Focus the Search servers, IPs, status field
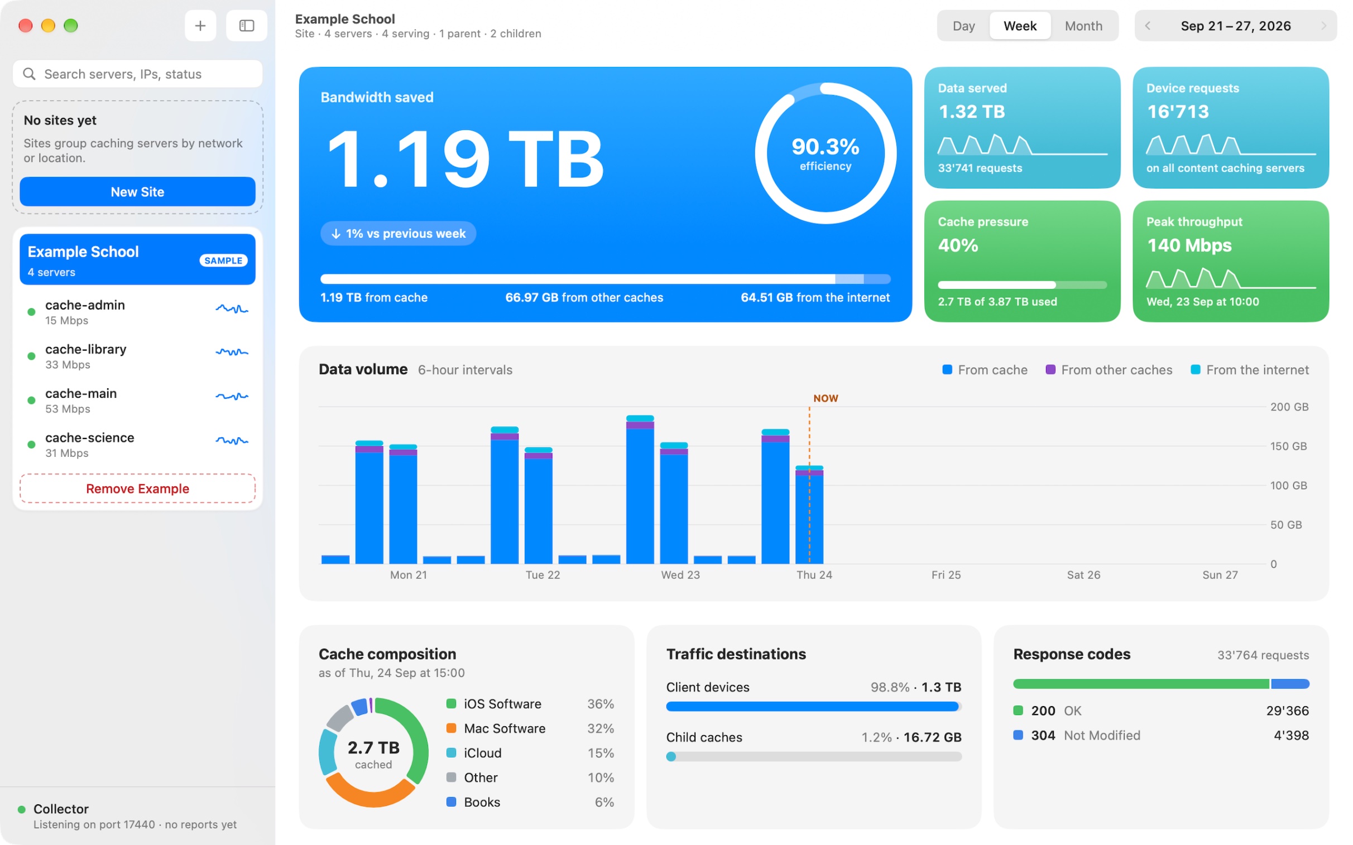The image size is (1353, 845). (137, 74)
